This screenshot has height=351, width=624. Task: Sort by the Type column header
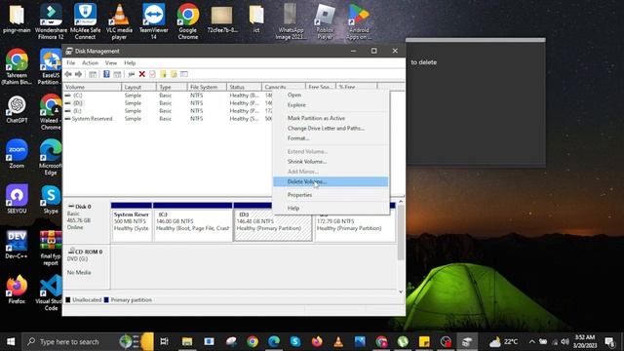172,87
